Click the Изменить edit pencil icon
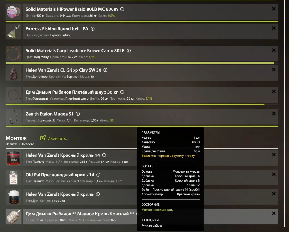 coord(43,138)
